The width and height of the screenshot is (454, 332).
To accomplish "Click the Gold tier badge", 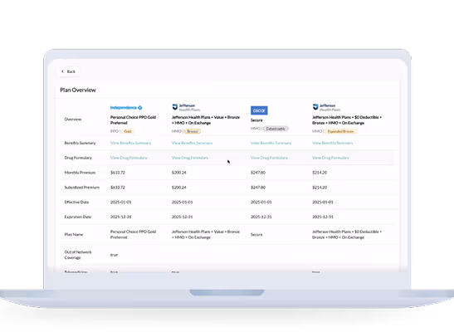I will pyautogui.click(x=128, y=131).
